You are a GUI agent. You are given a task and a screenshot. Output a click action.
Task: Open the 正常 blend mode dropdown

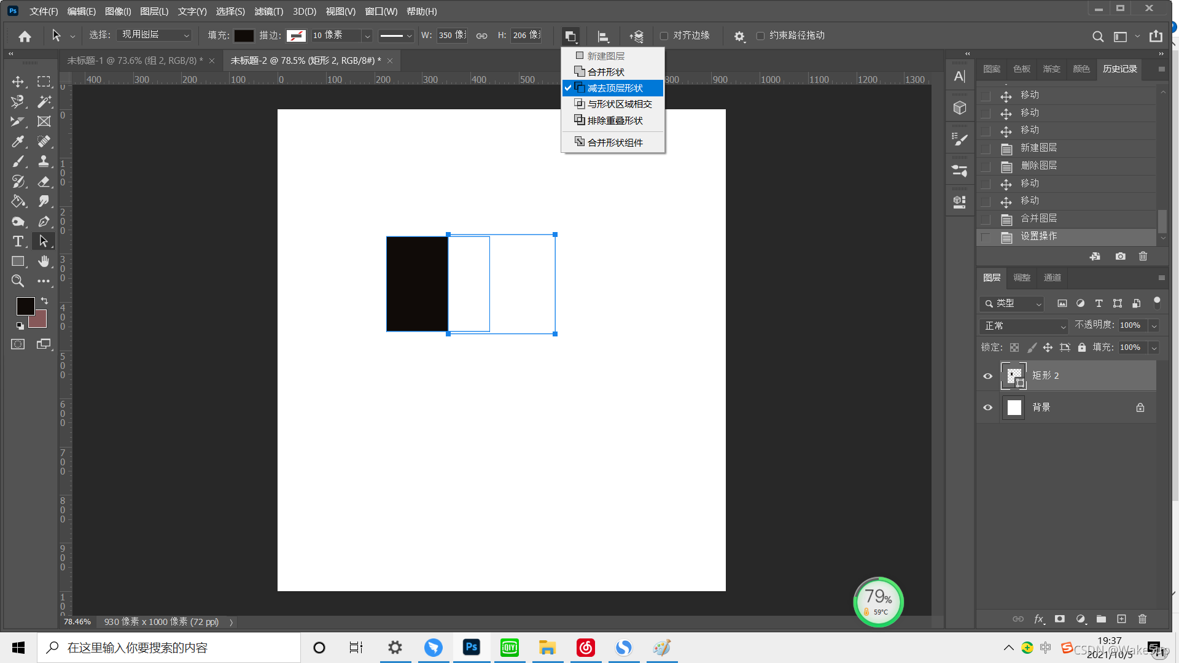pos(1024,326)
